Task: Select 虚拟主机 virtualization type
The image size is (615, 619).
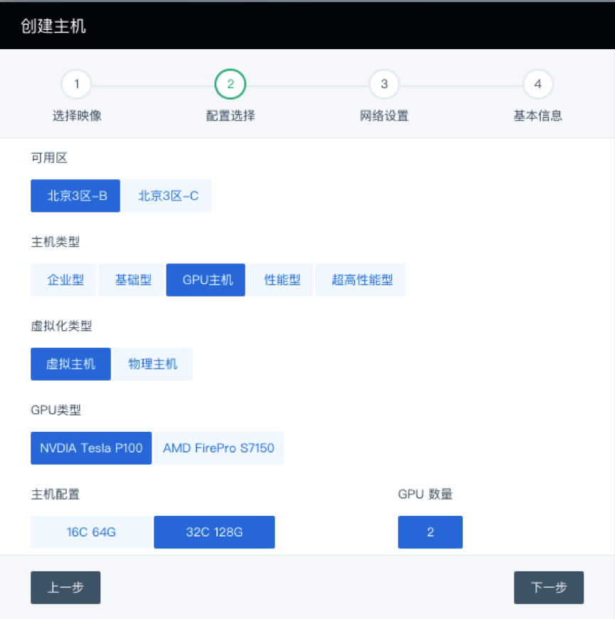Action: [70, 364]
